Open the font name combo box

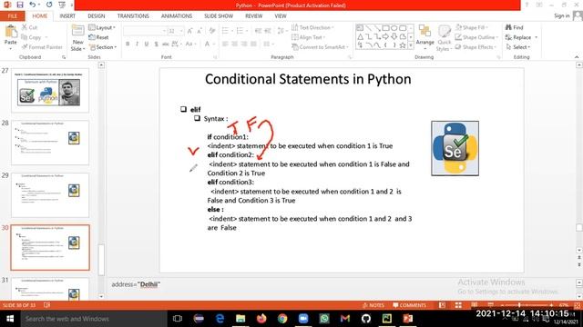pos(145,31)
